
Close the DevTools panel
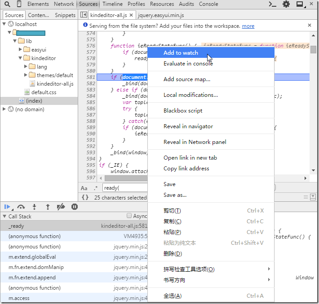tap(311, 4)
